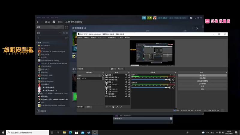Open OBS 帮助(H) menu
This screenshot has width=240, height=135.
(127, 38)
